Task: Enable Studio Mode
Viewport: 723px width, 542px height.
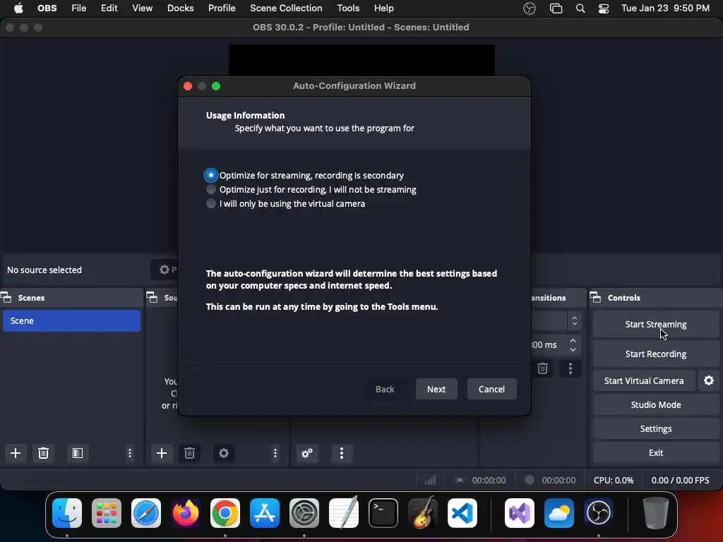Action: [x=656, y=404]
